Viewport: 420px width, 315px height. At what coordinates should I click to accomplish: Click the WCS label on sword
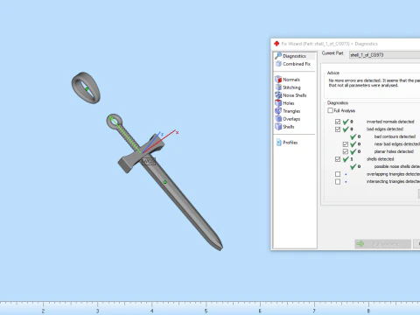point(149,161)
